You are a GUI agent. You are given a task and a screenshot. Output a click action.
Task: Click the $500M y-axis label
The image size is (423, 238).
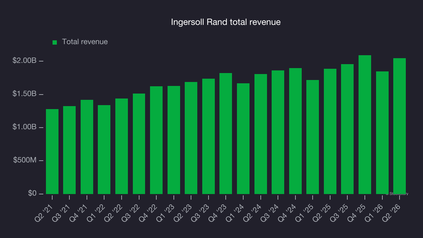click(25, 160)
